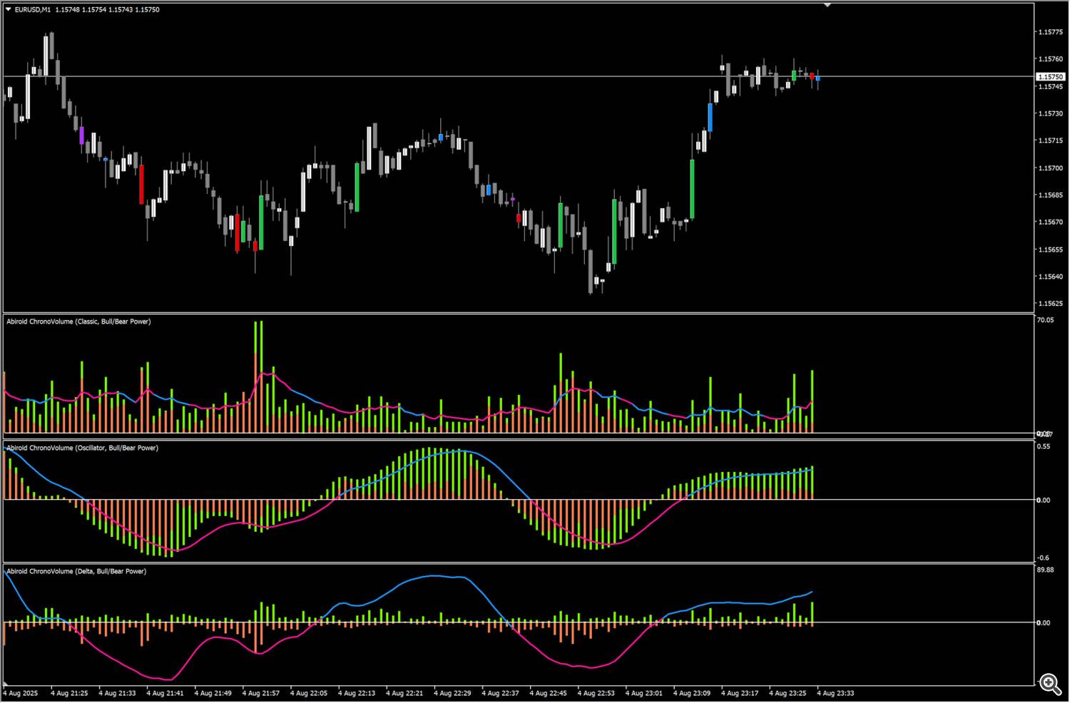The image size is (1070, 703).
Task: Click the EURUSD,M1 symbol title text
Action: [33, 9]
